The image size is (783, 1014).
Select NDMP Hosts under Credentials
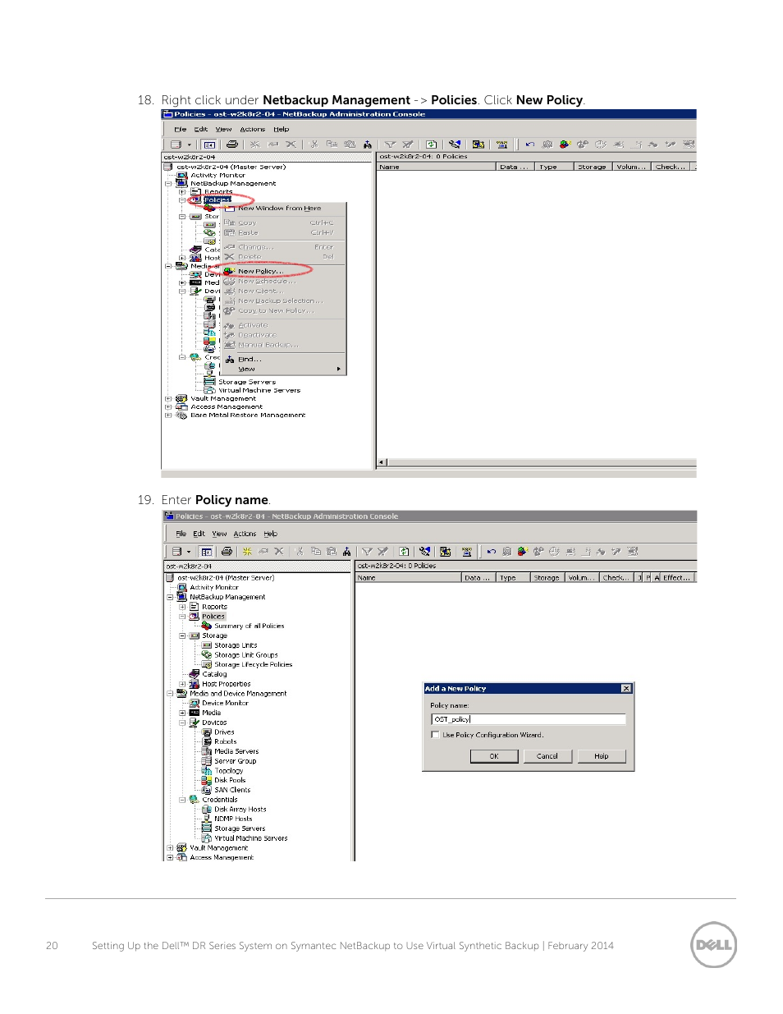(x=233, y=819)
